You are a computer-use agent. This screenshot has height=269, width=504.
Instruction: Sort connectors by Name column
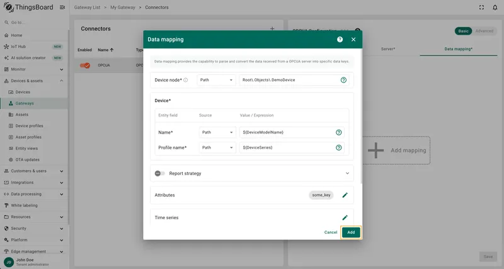[x=106, y=50]
